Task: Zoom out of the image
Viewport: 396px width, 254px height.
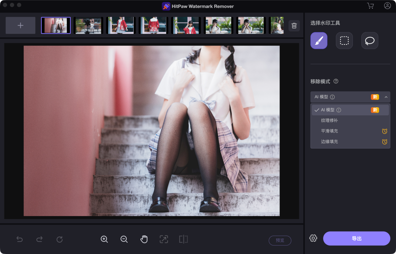Action: (x=124, y=239)
